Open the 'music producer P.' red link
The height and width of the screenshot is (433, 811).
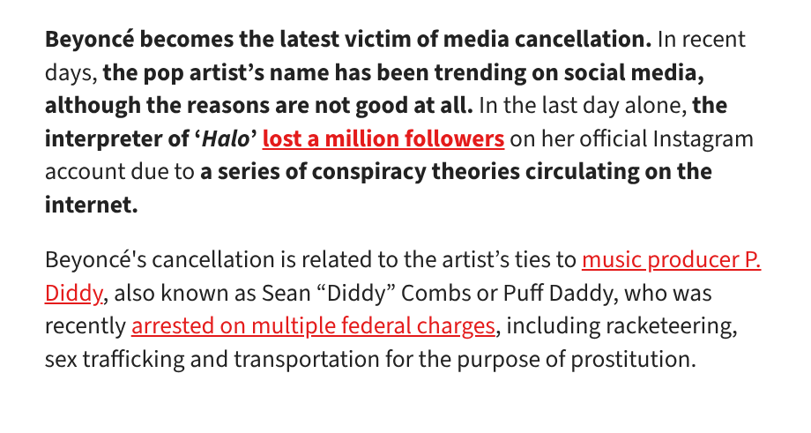[x=672, y=259]
